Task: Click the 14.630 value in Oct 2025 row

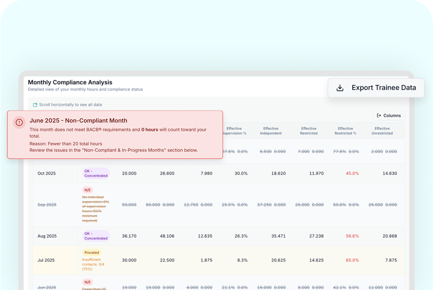Action: coord(390,173)
